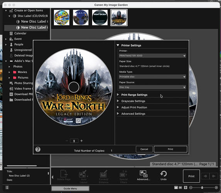Viewport: 221px width, 193px height.
Task: Click the Event icon in the sidebar
Action: (11, 39)
